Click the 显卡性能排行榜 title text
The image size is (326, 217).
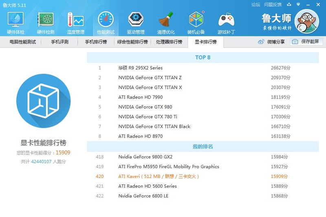coord(44,142)
